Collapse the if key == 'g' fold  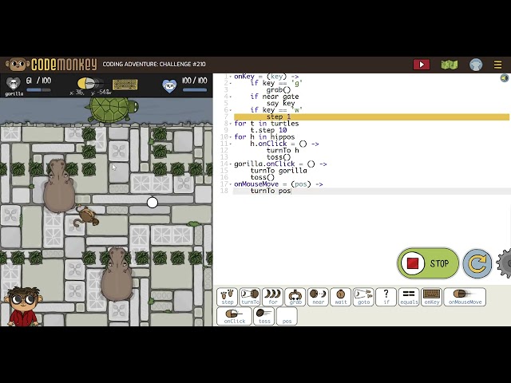(x=231, y=83)
